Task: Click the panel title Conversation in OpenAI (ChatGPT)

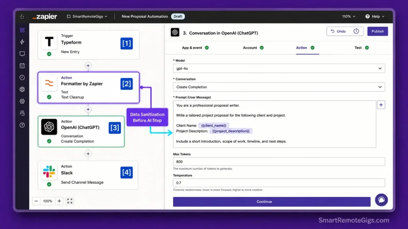Action: click(224, 33)
